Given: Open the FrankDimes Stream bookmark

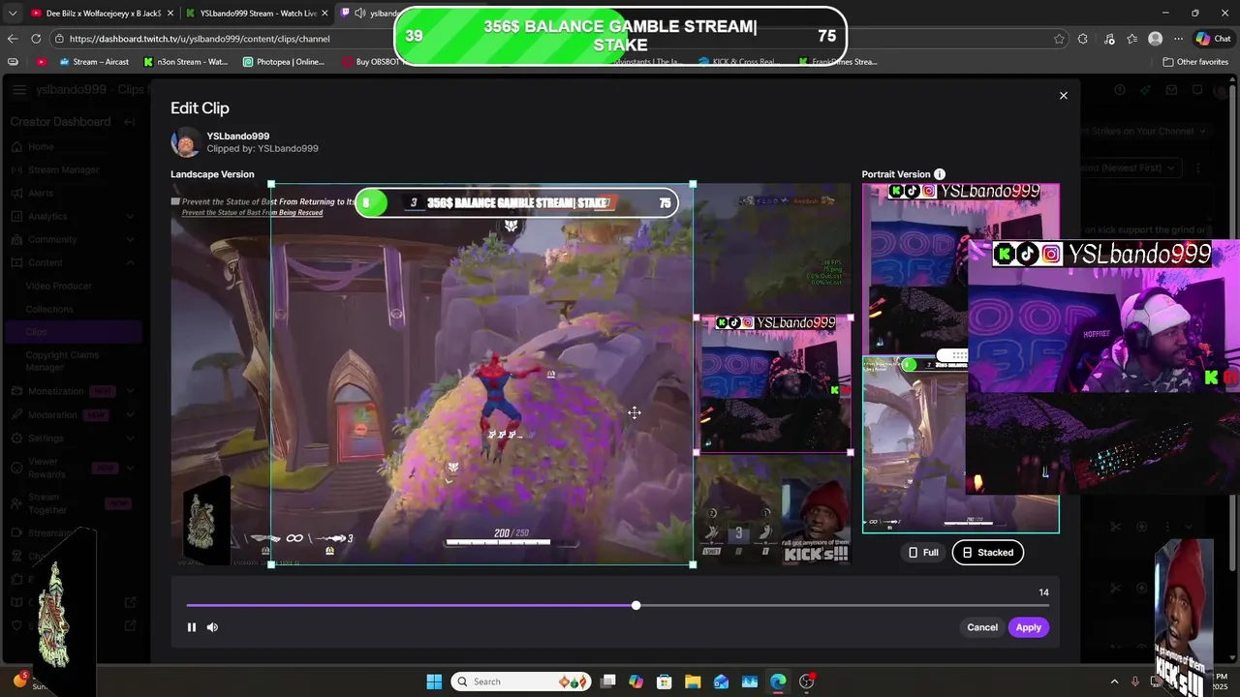Looking at the screenshot, I should tap(838, 62).
